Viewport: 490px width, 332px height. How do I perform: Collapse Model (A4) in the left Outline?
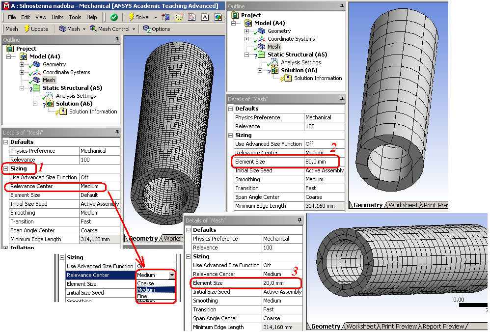pyautogui.click(x=8, y=56)
